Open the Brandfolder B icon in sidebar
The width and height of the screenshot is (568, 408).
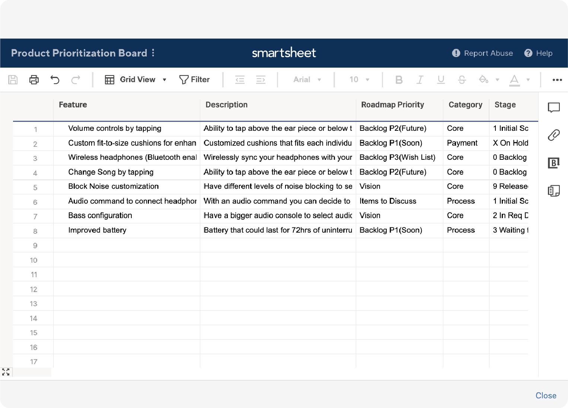click(554, 163)
